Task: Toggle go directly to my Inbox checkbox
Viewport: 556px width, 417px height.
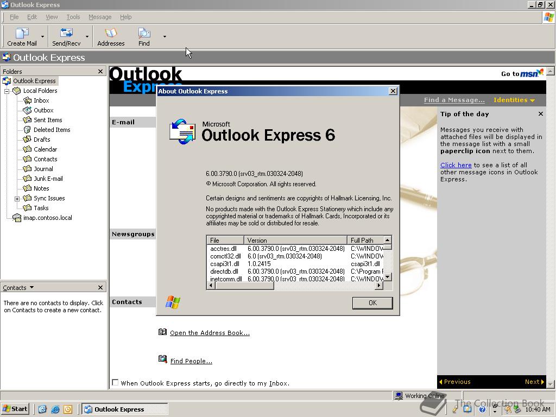Action: point(115,382)
